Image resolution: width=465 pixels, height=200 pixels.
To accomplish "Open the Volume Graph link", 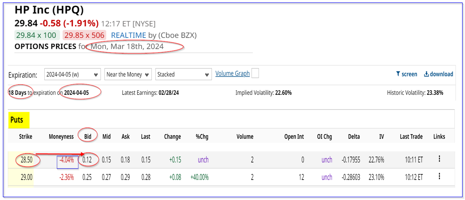I will coord(232,74).
